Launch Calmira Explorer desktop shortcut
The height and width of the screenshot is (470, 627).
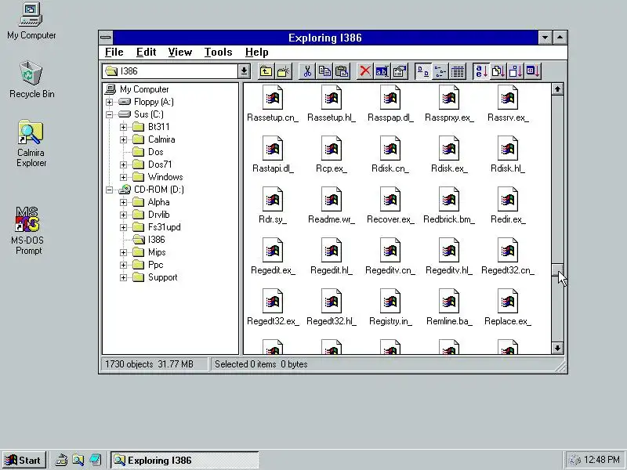click(x=31, y=143)
